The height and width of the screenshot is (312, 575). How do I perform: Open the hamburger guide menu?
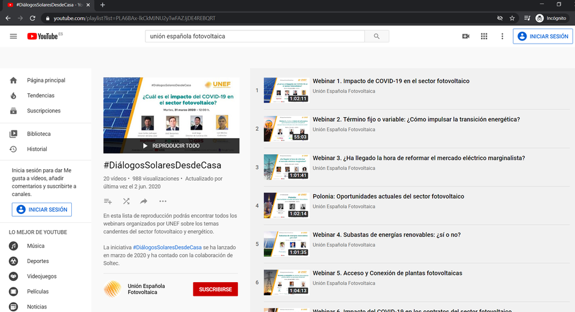click(x=13, y=36)
